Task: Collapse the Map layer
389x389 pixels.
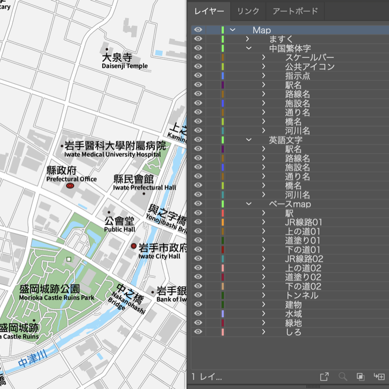Action: point(233,30)
